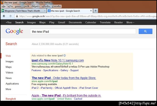This screenshot has height=106, width=157.
Task: Click the results count text
Action: coord(55,44)
